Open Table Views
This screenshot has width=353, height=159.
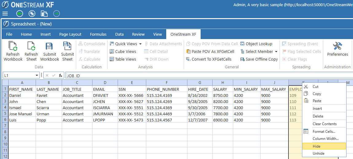pyautogui.click(x=123, y=59)
